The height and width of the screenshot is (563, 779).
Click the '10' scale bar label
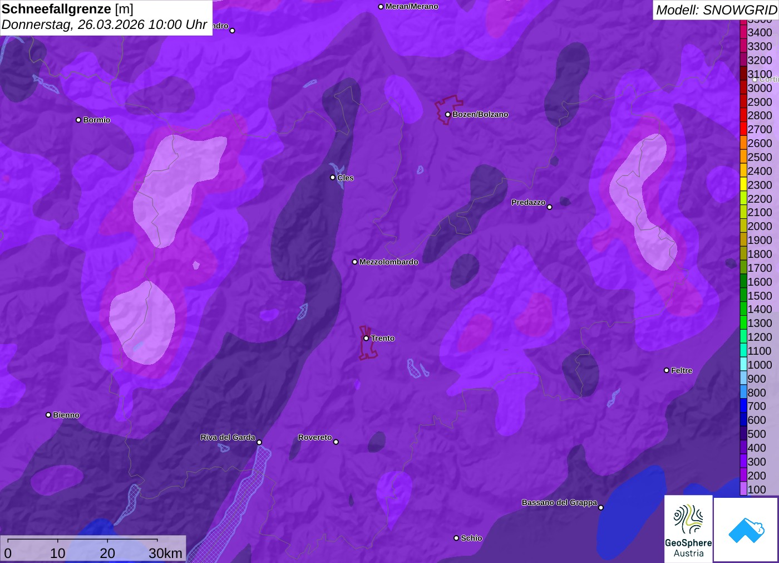[58, 553]
